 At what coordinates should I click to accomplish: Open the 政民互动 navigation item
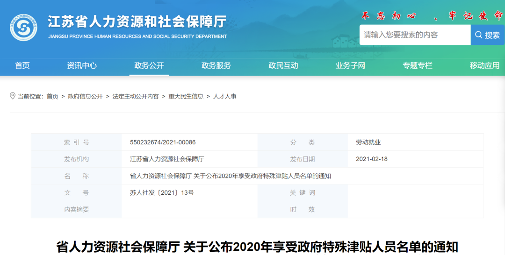tap(283, 65)
